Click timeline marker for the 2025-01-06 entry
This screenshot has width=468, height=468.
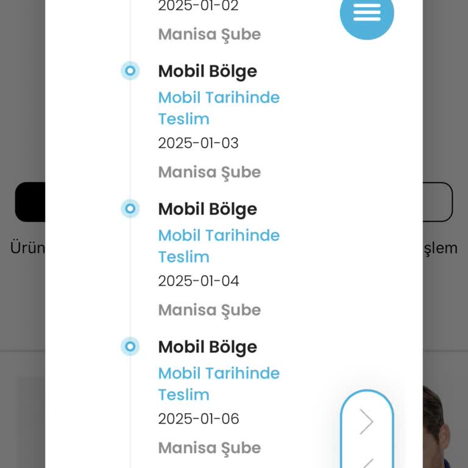click(x=130, y=347)
